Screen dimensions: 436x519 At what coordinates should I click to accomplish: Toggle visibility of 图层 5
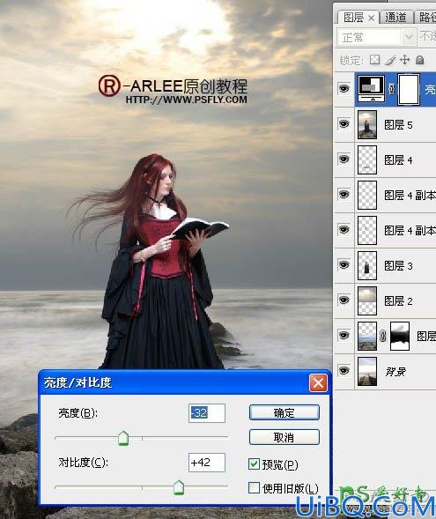click(344, 124)
